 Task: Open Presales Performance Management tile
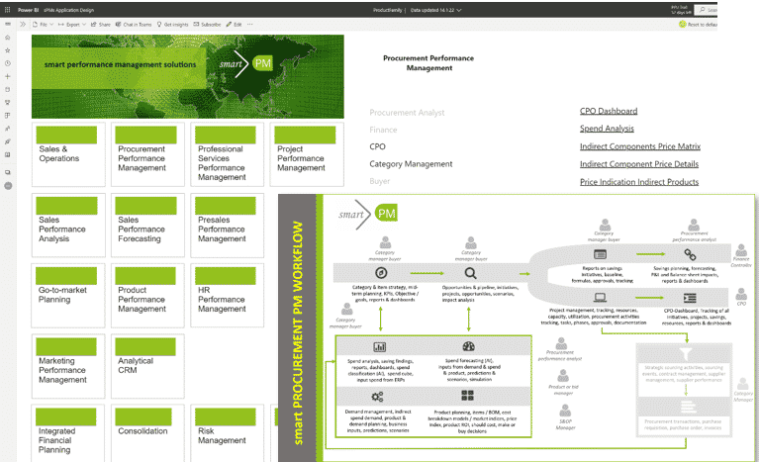227,225
